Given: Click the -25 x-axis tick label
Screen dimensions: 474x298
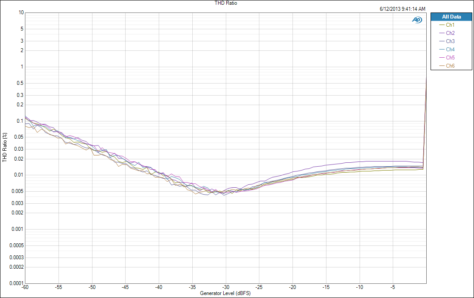Looking at the screenshot, I should click(x=259, y=287).
